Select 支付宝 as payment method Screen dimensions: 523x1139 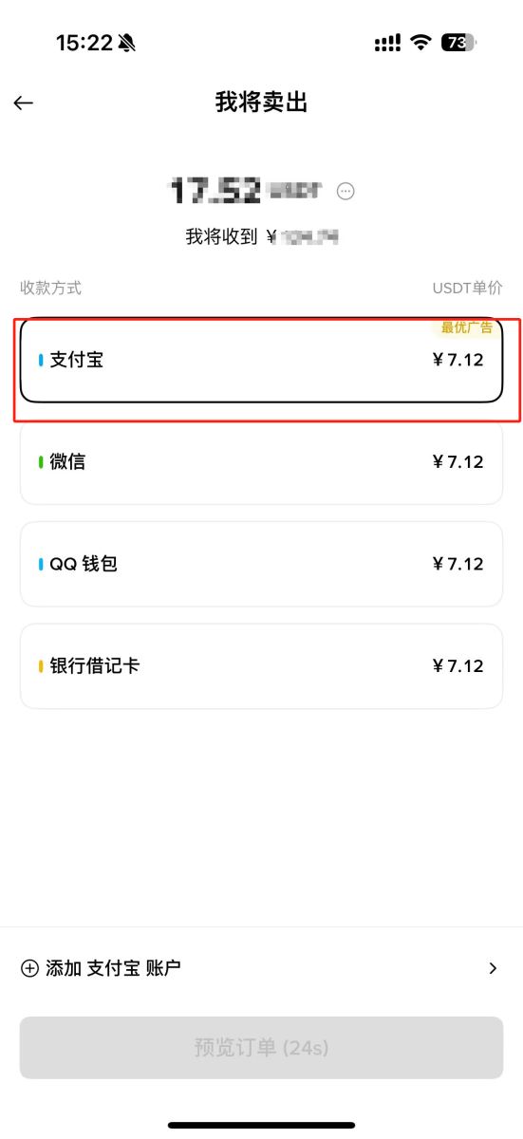[x=261, y=361]
